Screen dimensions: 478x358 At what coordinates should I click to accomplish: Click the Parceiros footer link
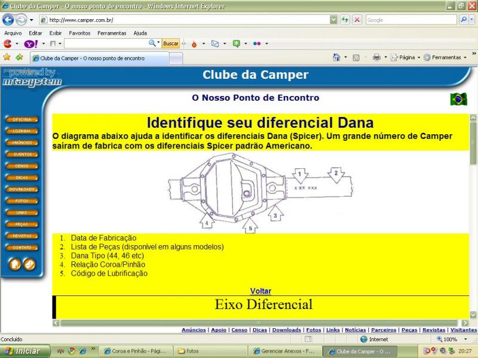pyautogui.click(x=384, y=330)
